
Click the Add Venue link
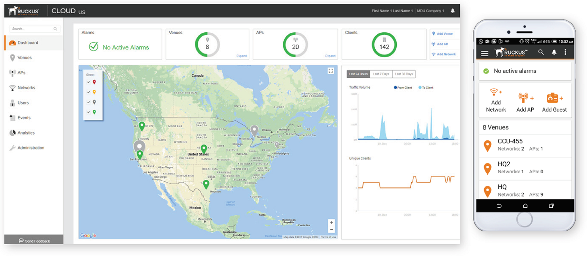444,34
